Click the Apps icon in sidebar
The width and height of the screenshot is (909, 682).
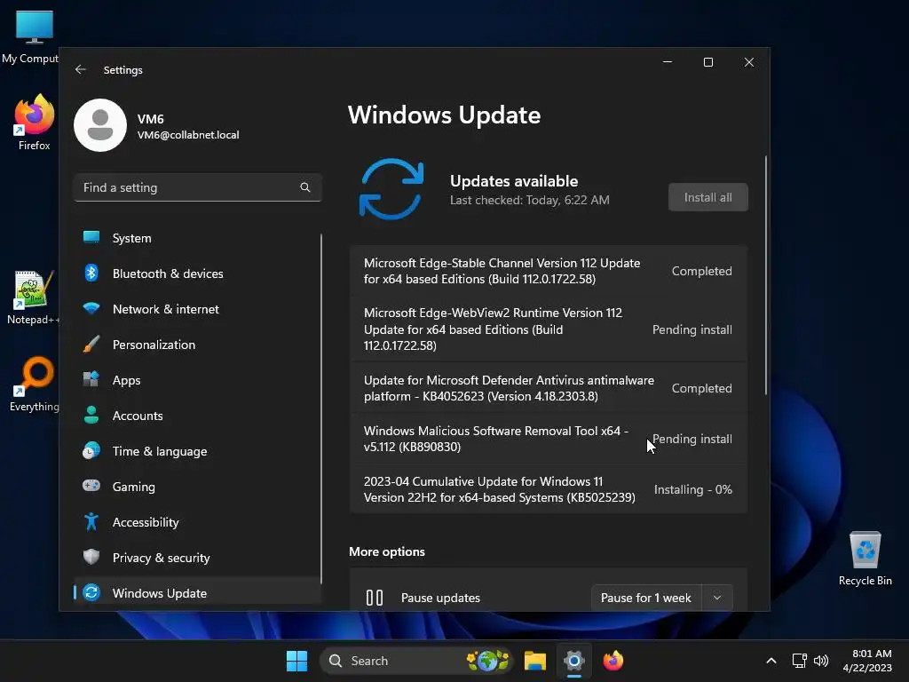[91, 379]
